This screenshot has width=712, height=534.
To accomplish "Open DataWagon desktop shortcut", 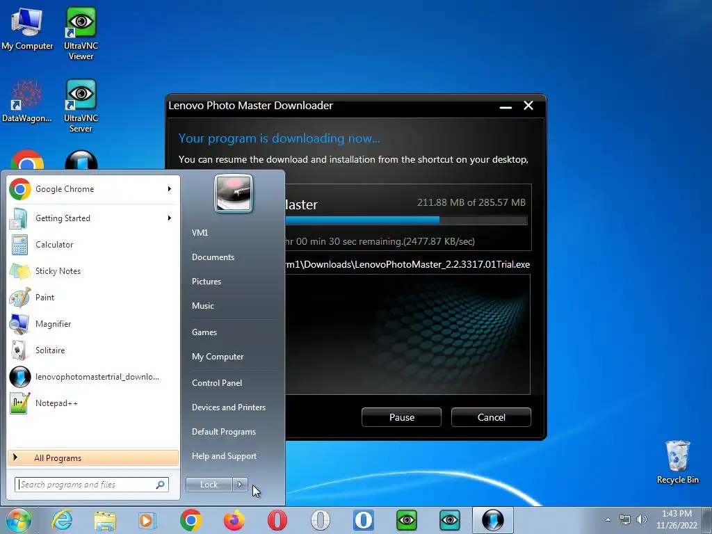I will [x=27, y=101].
